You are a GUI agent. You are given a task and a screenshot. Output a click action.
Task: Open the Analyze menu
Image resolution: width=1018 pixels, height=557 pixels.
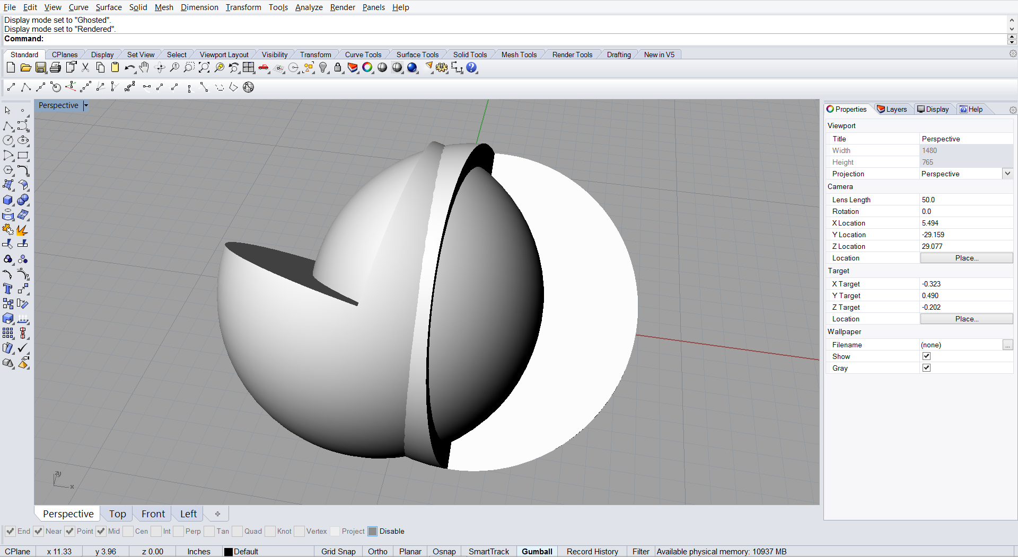point(309,7)
